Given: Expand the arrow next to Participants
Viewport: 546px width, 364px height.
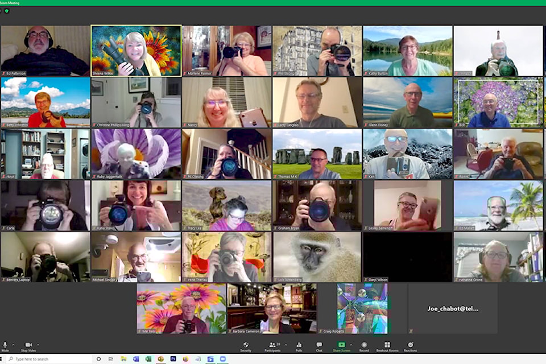Looking at the screenshot, I should coord(286,345).
